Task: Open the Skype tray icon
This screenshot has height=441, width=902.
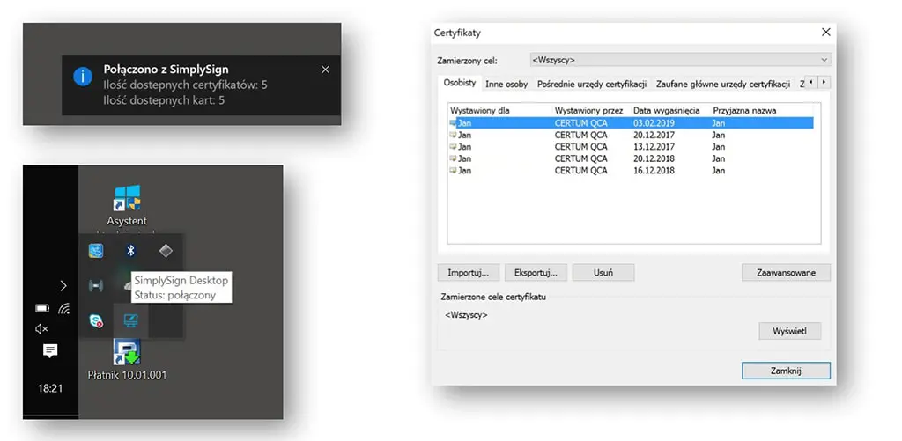Action: [x=96, y=320]
